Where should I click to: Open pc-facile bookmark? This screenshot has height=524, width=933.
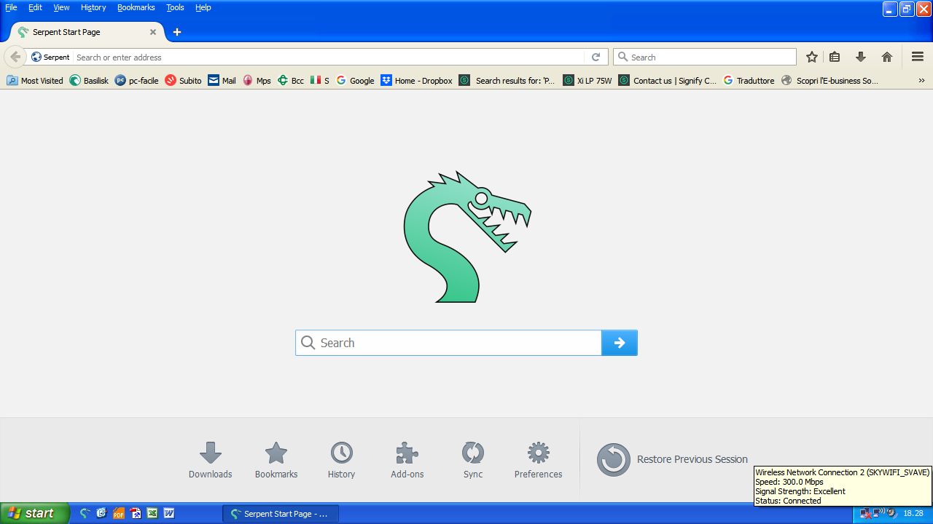tap(136, 81)
